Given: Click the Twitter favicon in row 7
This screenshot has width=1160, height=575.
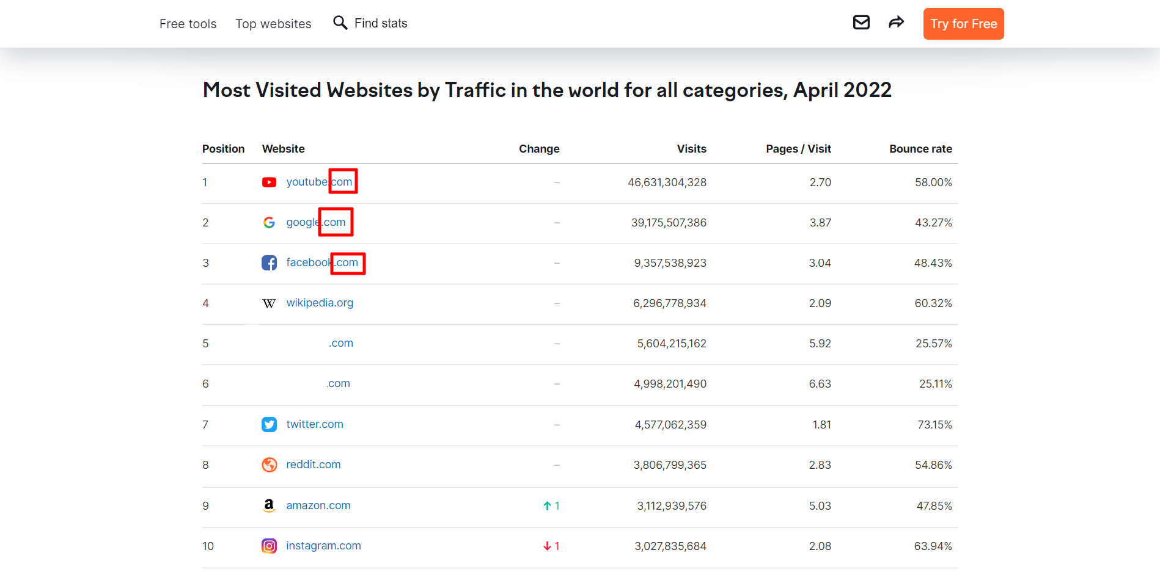Looking at the screenshot, I should click(269, 424).
